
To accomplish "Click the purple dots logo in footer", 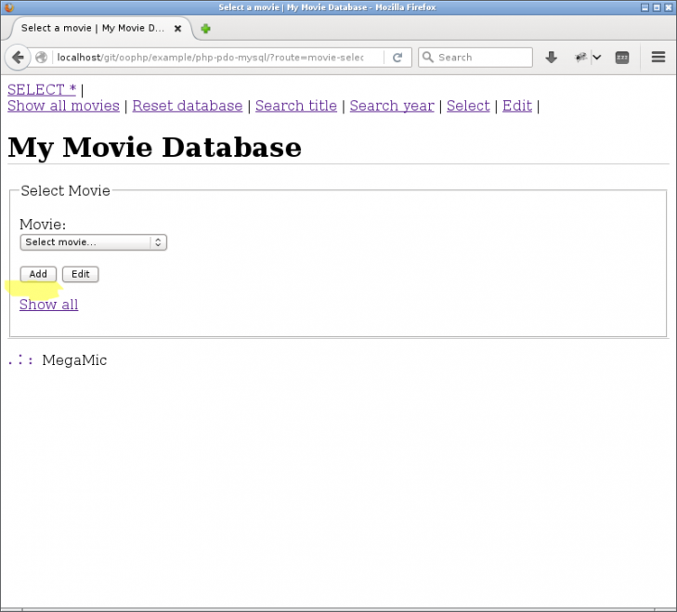I will pos(20,359).
